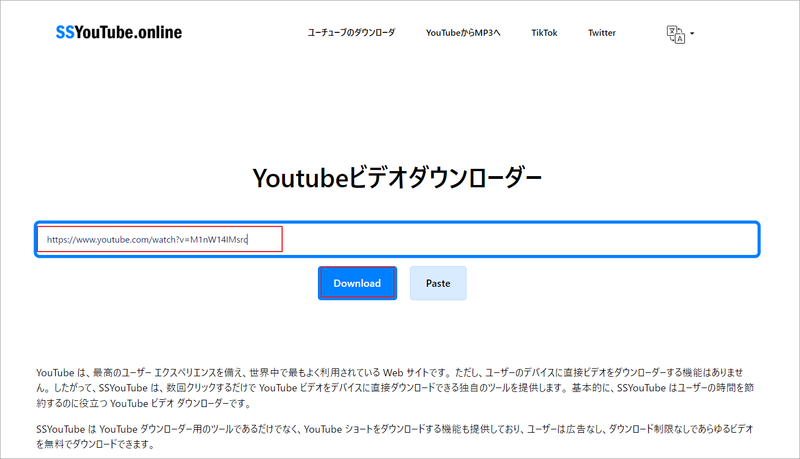This screenshot has height=459, width=800.
Task: Go to the TikTok downloader page
Action: pos(544,32)
